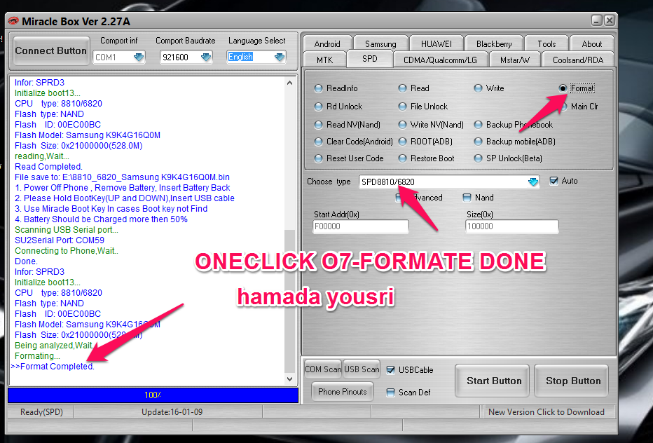
Task: Click the "SU2Serial Port: COM59" log line
Action: pos(60,240)
